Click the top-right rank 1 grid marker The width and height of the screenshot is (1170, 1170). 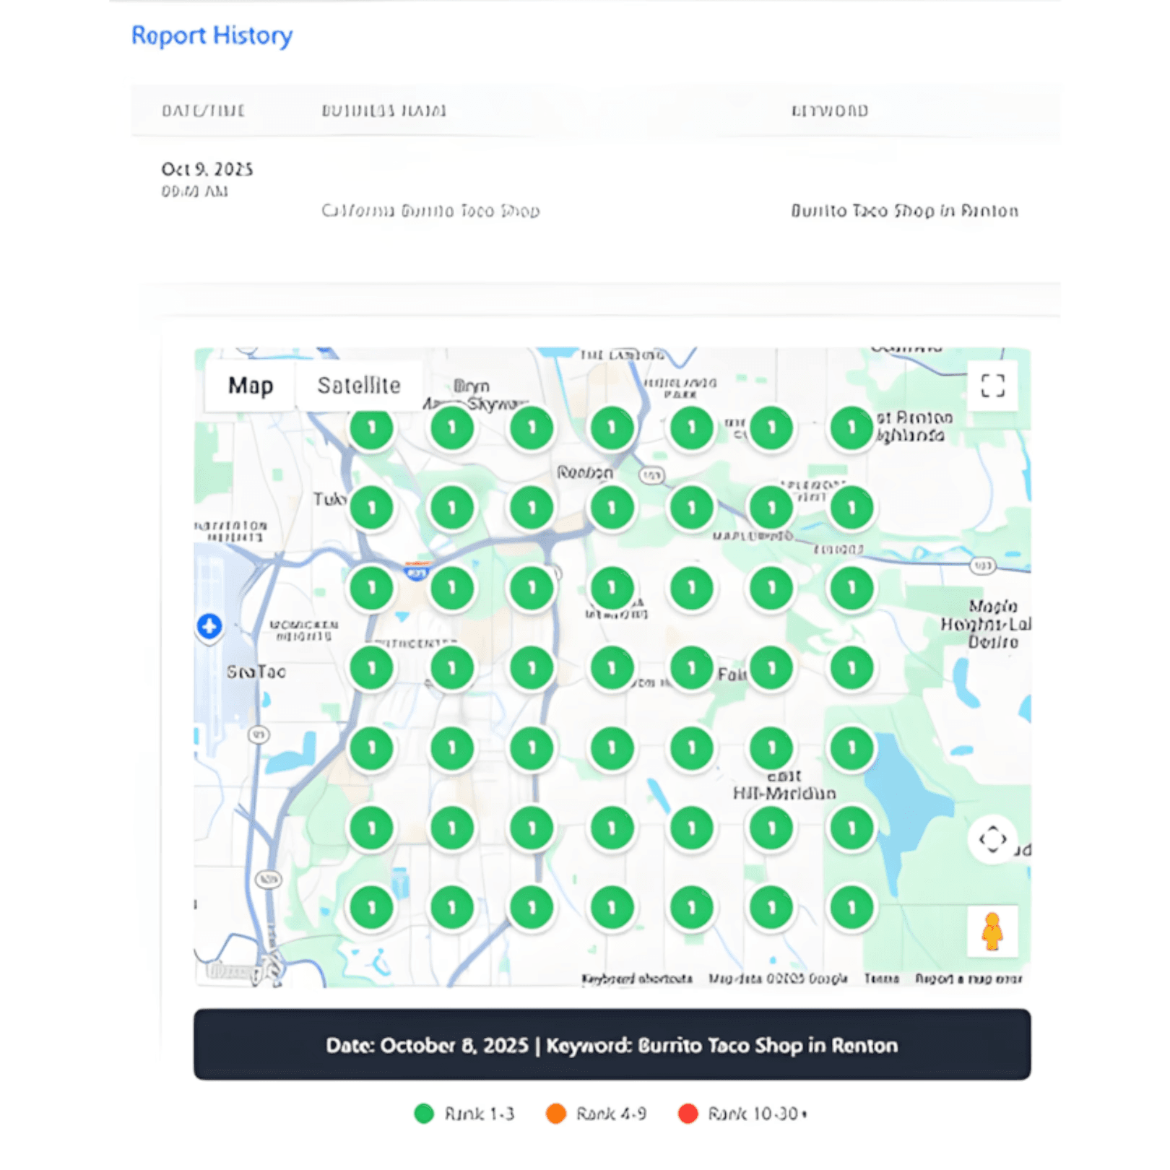pyautogui.click(x=851, y=428)
